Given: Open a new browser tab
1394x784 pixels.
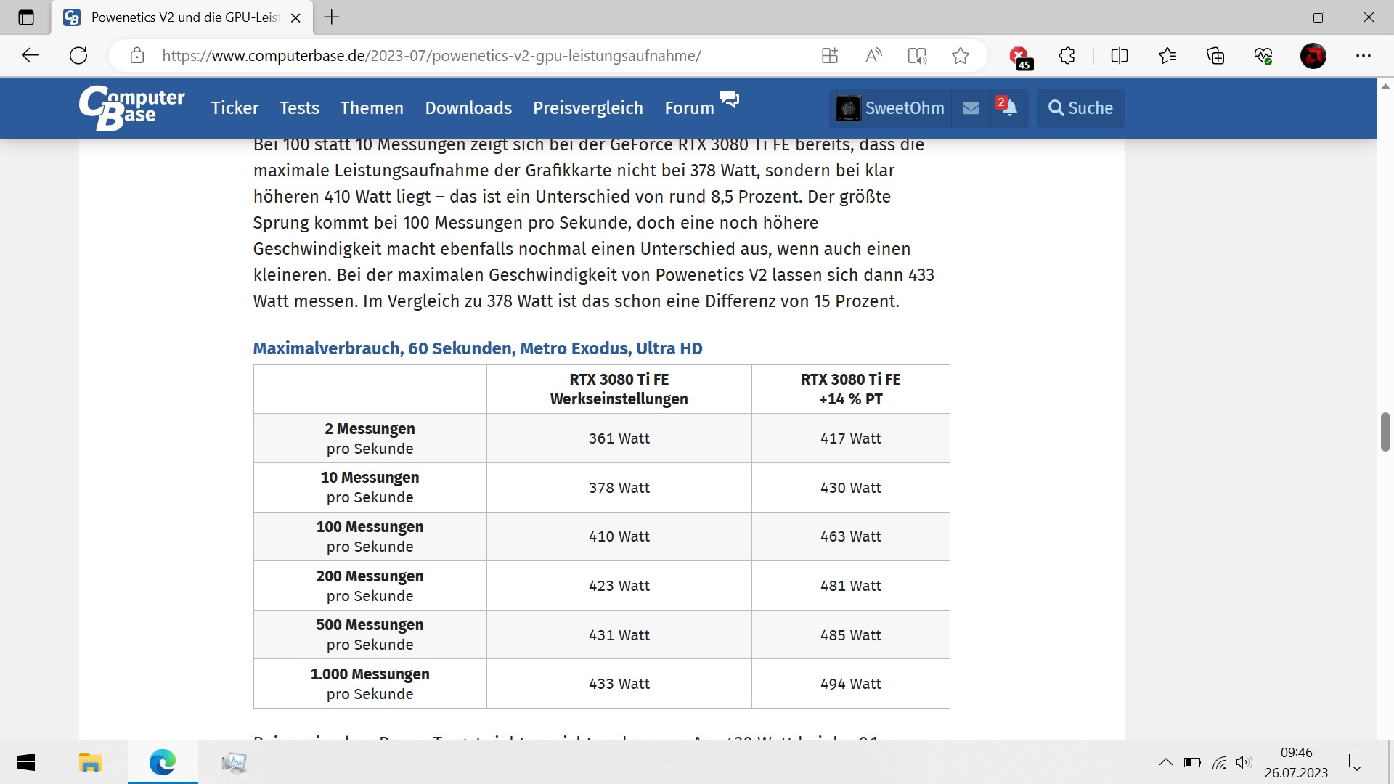Looking at the screenshot, I should pos(332,17).
